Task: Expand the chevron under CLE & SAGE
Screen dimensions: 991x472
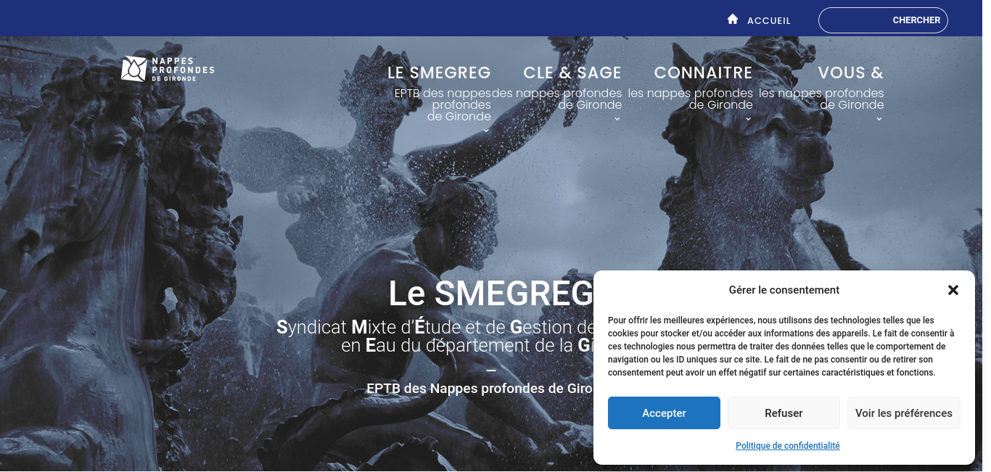Action: [617, 119]
